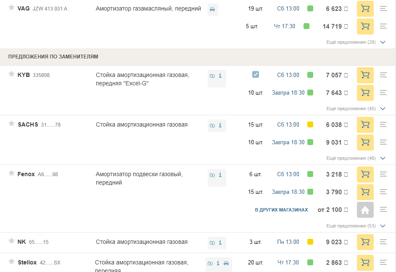Toggle the favorite star for Fenox
Viewport: 396px width, 272px height.
tap(11, 174)
